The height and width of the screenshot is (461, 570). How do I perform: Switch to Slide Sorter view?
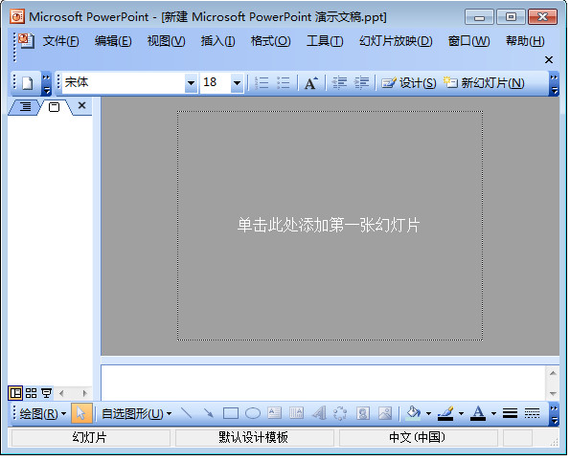tap(32, 393)
